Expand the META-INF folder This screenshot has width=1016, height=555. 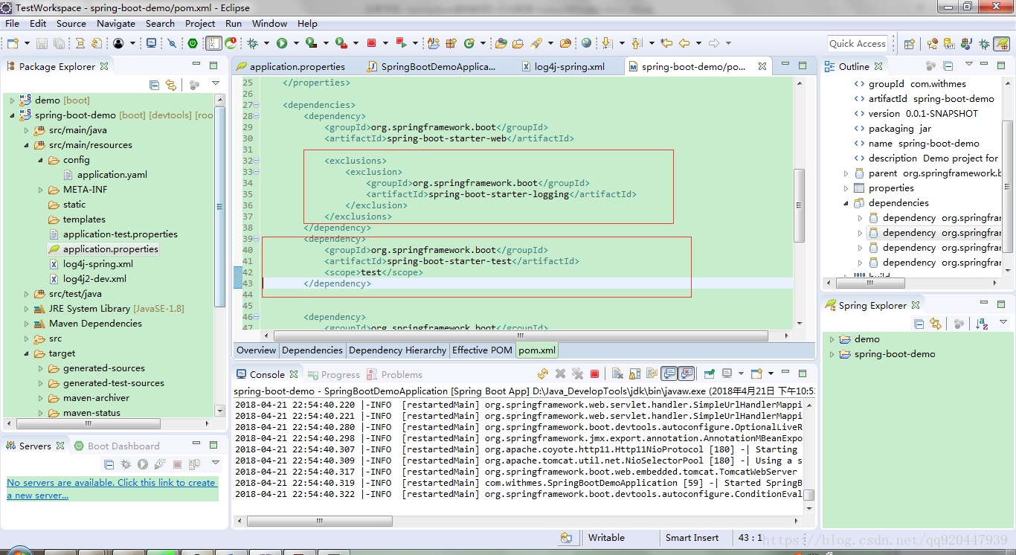coord(40,189)
